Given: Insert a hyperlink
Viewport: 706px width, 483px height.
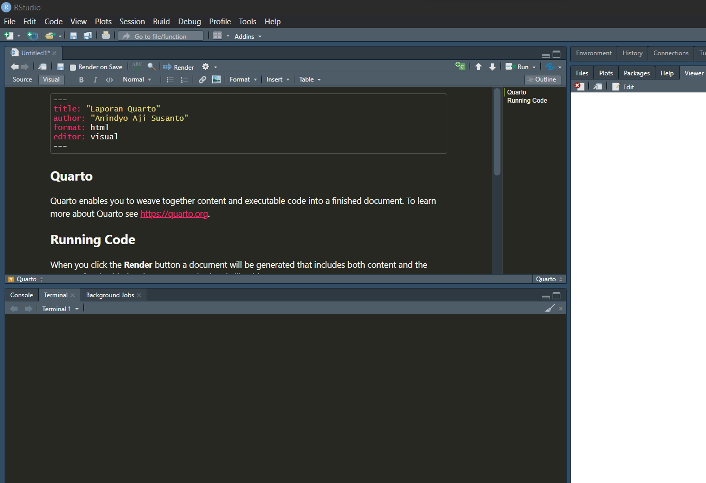Looking at the screenshot, I should coord(202,79).
